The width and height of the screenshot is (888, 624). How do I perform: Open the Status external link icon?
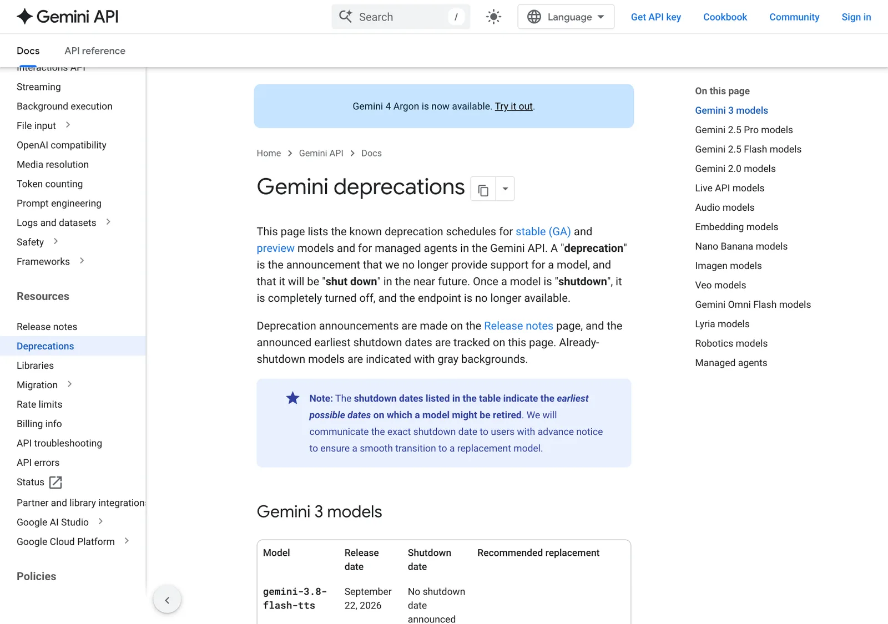[x=56, y=482]
